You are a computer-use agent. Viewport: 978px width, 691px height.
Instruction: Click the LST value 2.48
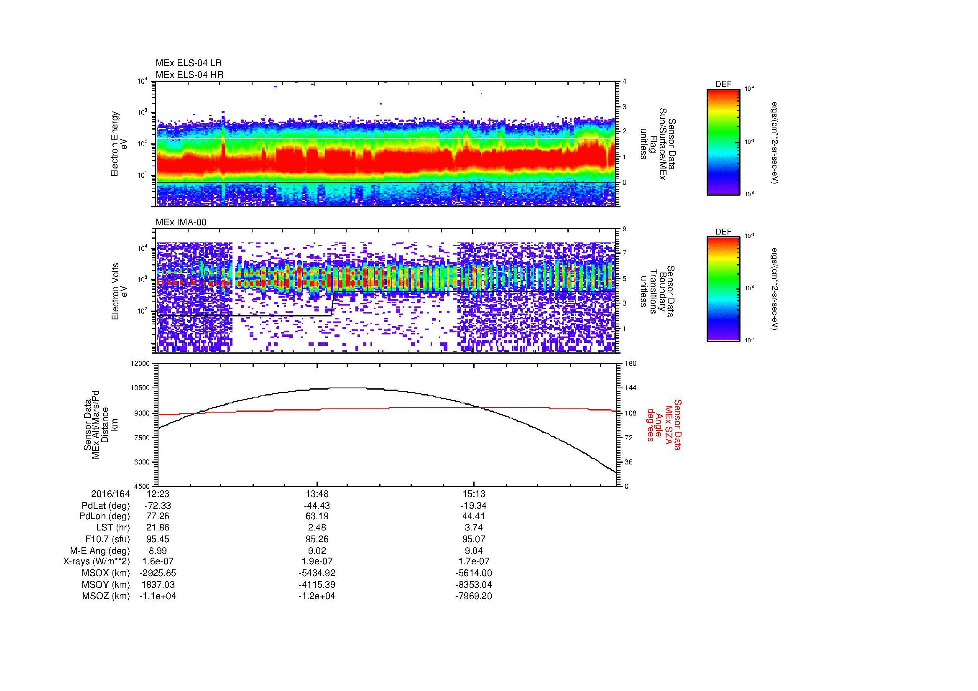[x=317, y=528]
